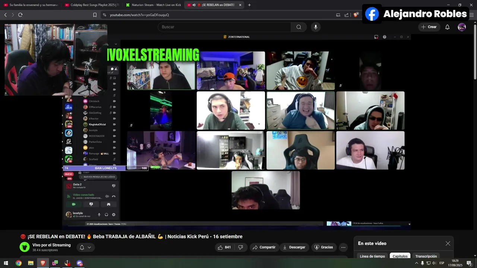Click the browser forward arrow
This screenshot has width=477, height=268.
point(13,15)
